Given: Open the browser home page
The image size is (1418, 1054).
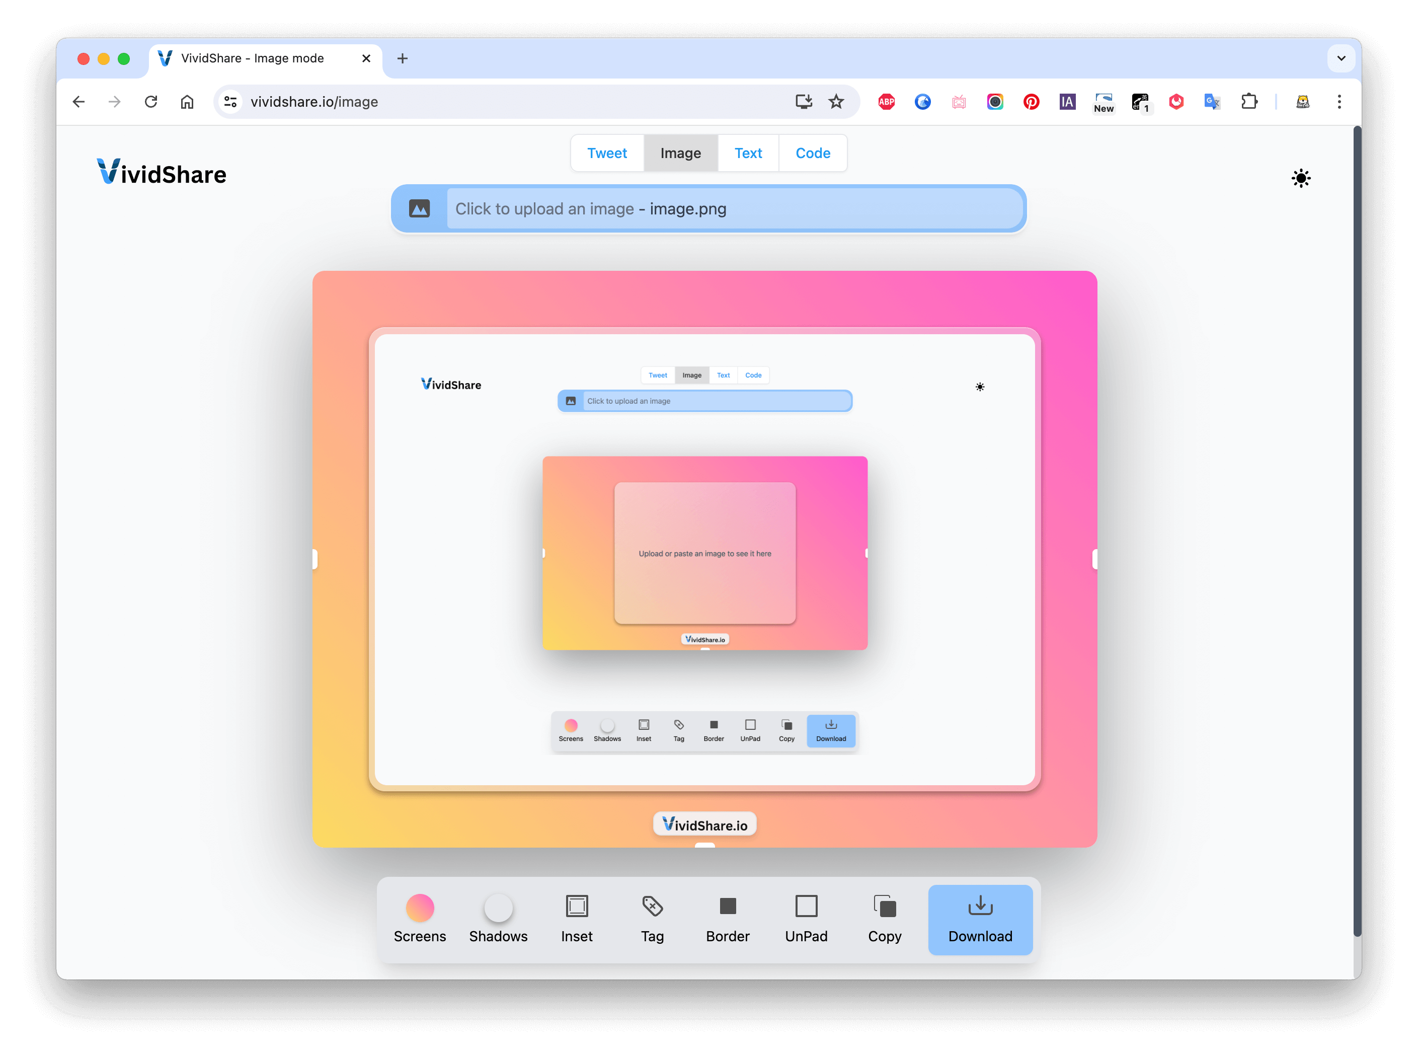Looking at the screenshot, I should [187, 102].
